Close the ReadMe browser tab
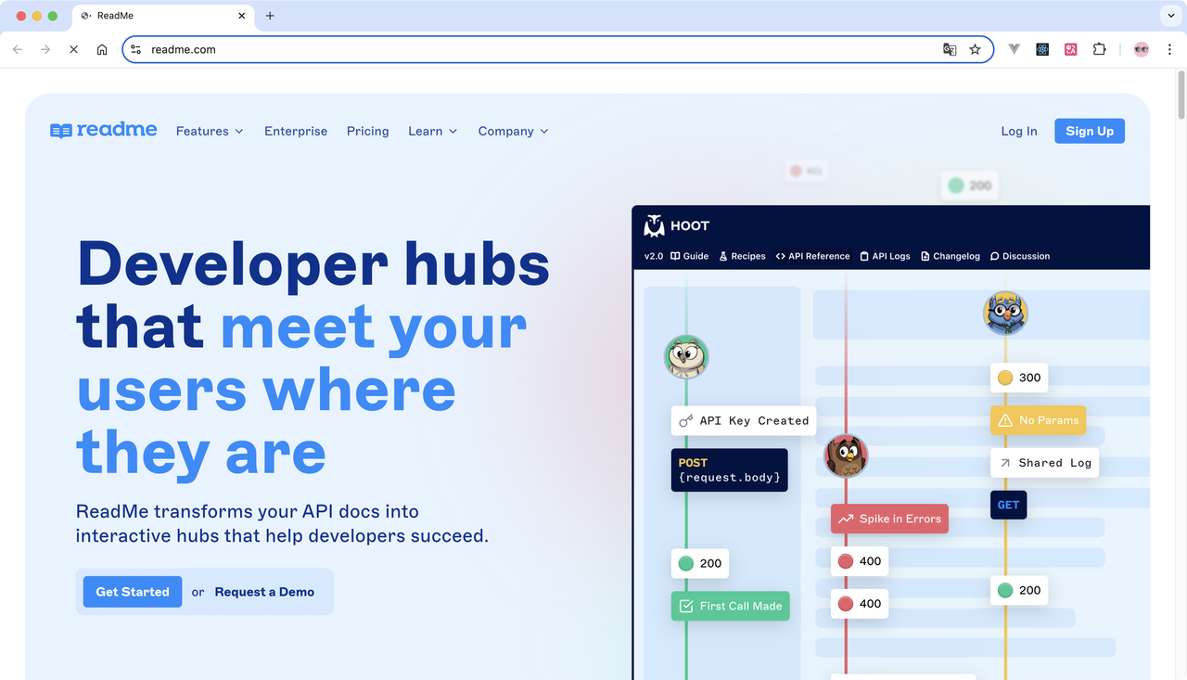Image resolution: width=1187 pixels, height=680 pixels. [242, 16]
